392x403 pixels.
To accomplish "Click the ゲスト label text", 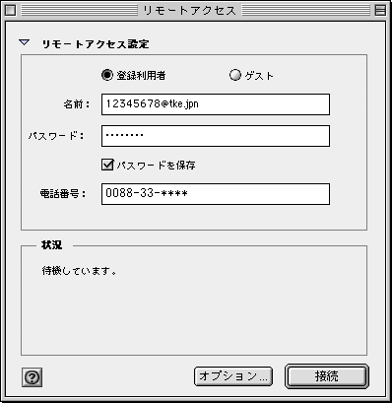I will [259, 76].
